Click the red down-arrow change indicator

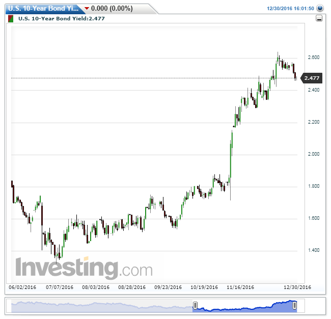(87, 9)
